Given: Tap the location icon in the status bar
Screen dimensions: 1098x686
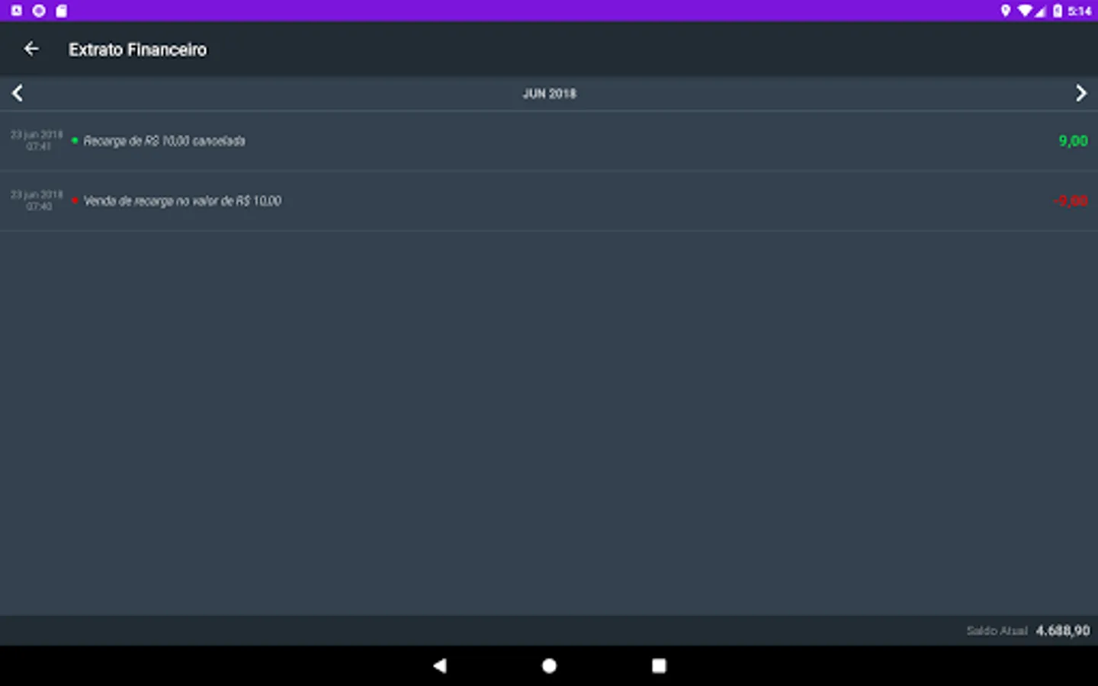Looking at the screenshot, I should (x=1005, y=11).
